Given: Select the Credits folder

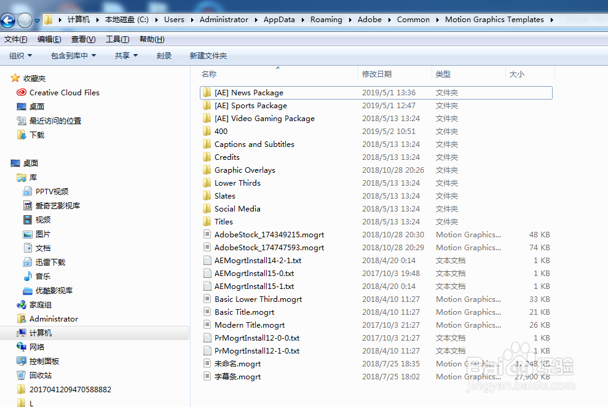Looking at the screenshot, I should [376, 157].
